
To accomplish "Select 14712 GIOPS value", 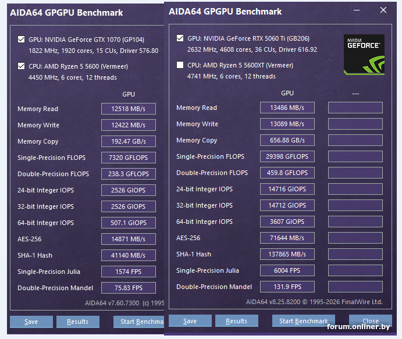I will (x=287, y=205).
